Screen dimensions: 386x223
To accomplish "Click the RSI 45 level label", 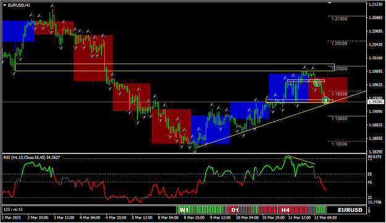I will click(370, 182).
